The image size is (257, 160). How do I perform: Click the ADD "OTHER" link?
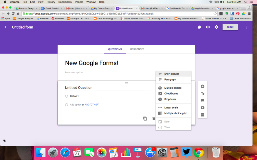click(x=91, y=104)
